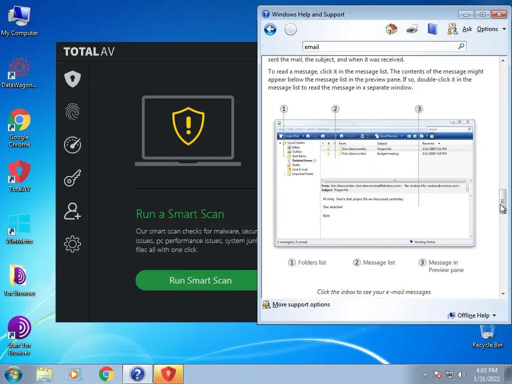The image size is (512, 384).
Task: Open Help and Support home page
Action: tap(391, 29)
